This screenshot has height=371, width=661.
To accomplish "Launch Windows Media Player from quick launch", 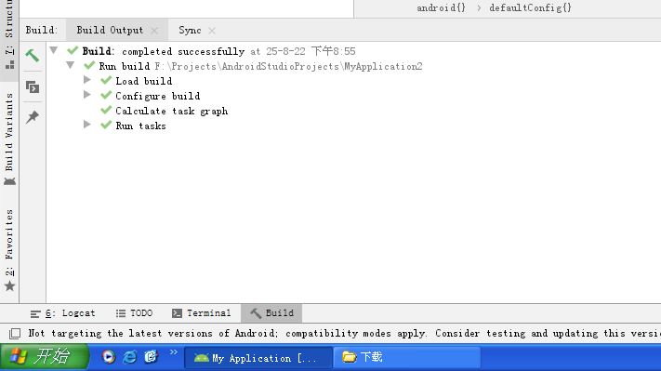I will pos(109,357).
